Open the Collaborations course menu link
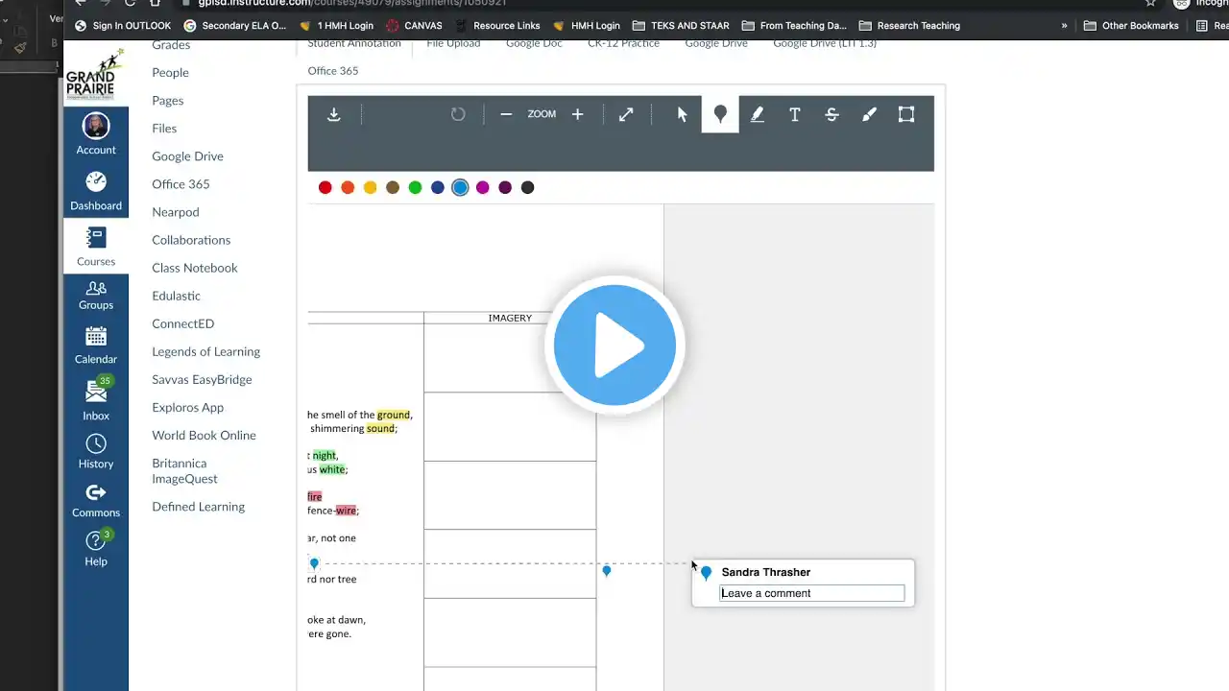The width and height of the screenshot is (1229, 691). (191, 240)
